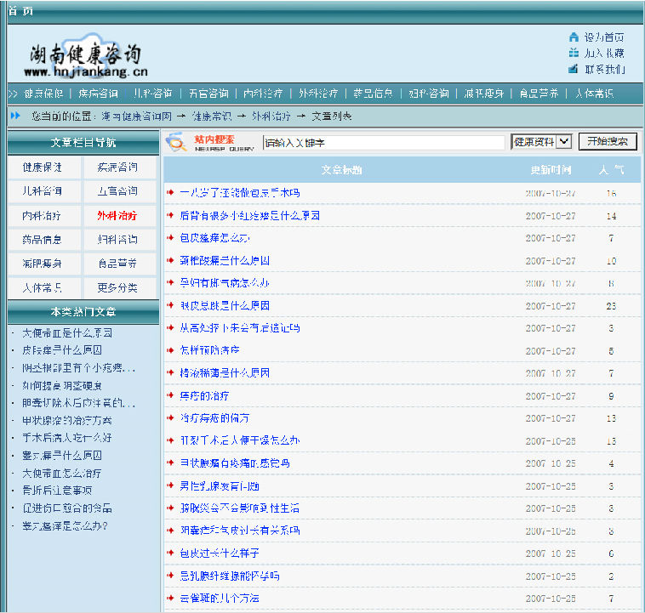Screen dimensions: 645x613
Task: Open 人体常识 in the top navigation bar
Action: pyautogui.click(x=595, y=94)
